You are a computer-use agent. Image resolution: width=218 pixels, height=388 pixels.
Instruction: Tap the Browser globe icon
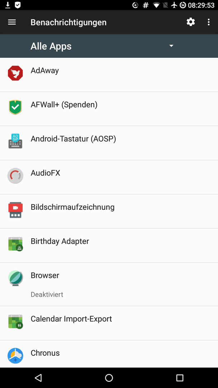[15, 278]
